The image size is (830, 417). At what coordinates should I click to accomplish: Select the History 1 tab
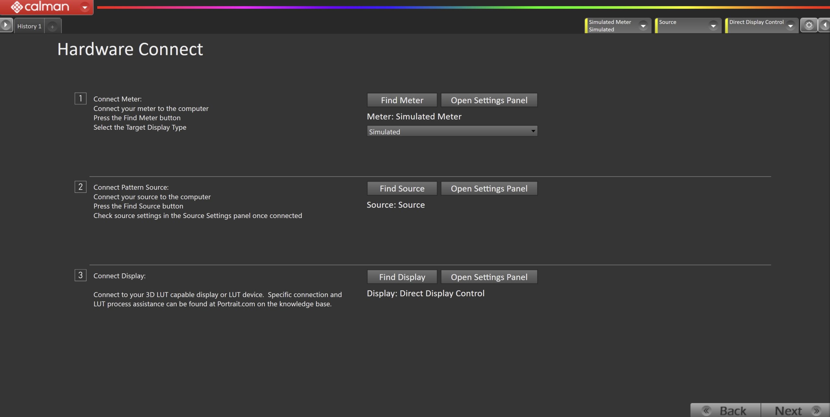(29, 26)
